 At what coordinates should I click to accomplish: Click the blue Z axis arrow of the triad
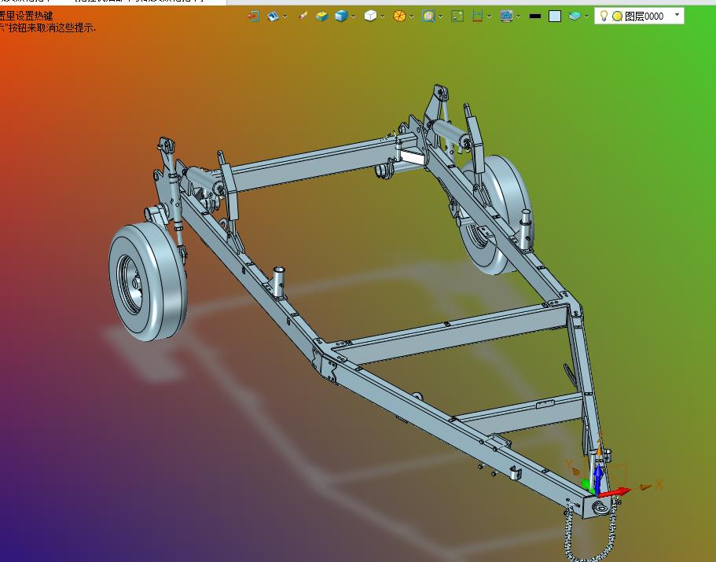(598, 478)
